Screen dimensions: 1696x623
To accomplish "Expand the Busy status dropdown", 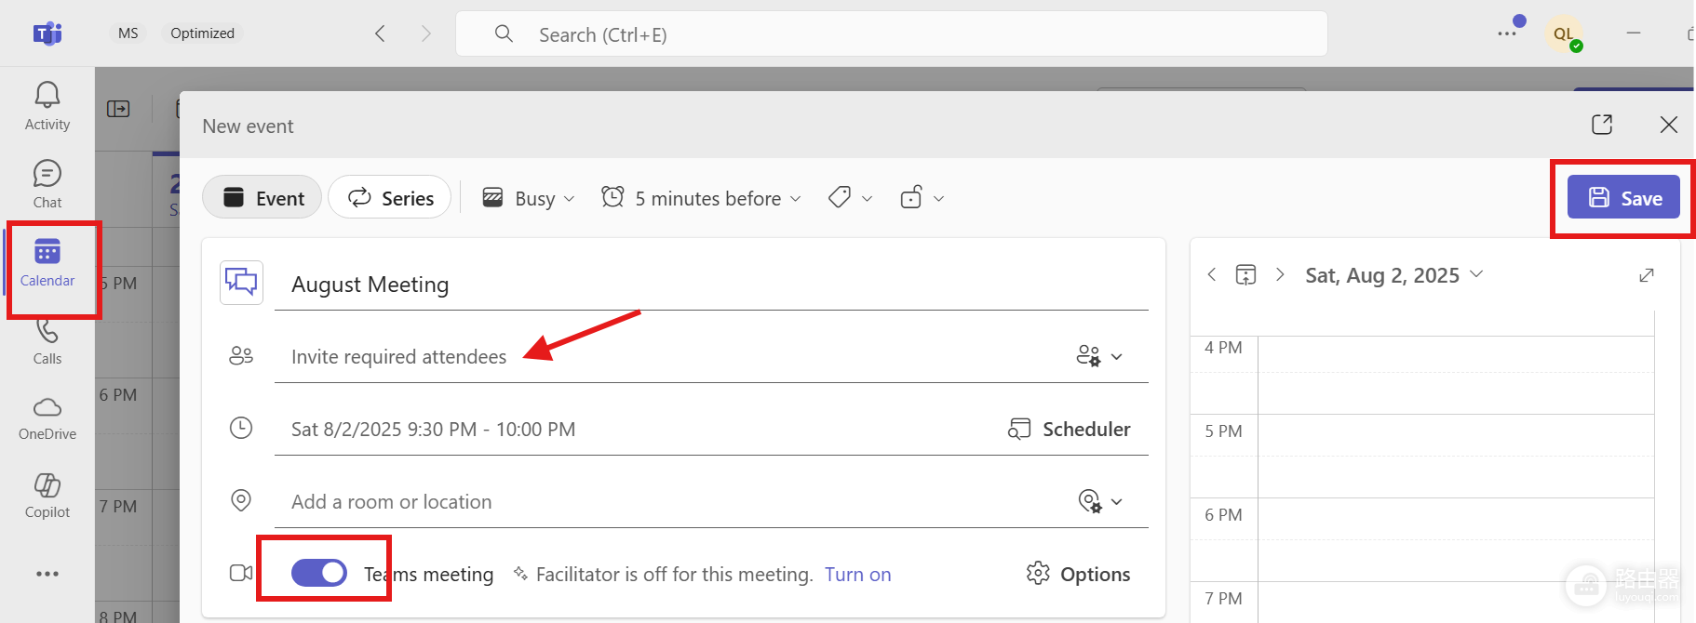I will coord(529,198).
